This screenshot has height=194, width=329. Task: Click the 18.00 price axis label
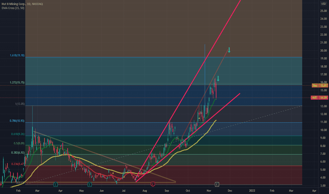[324, 66]
